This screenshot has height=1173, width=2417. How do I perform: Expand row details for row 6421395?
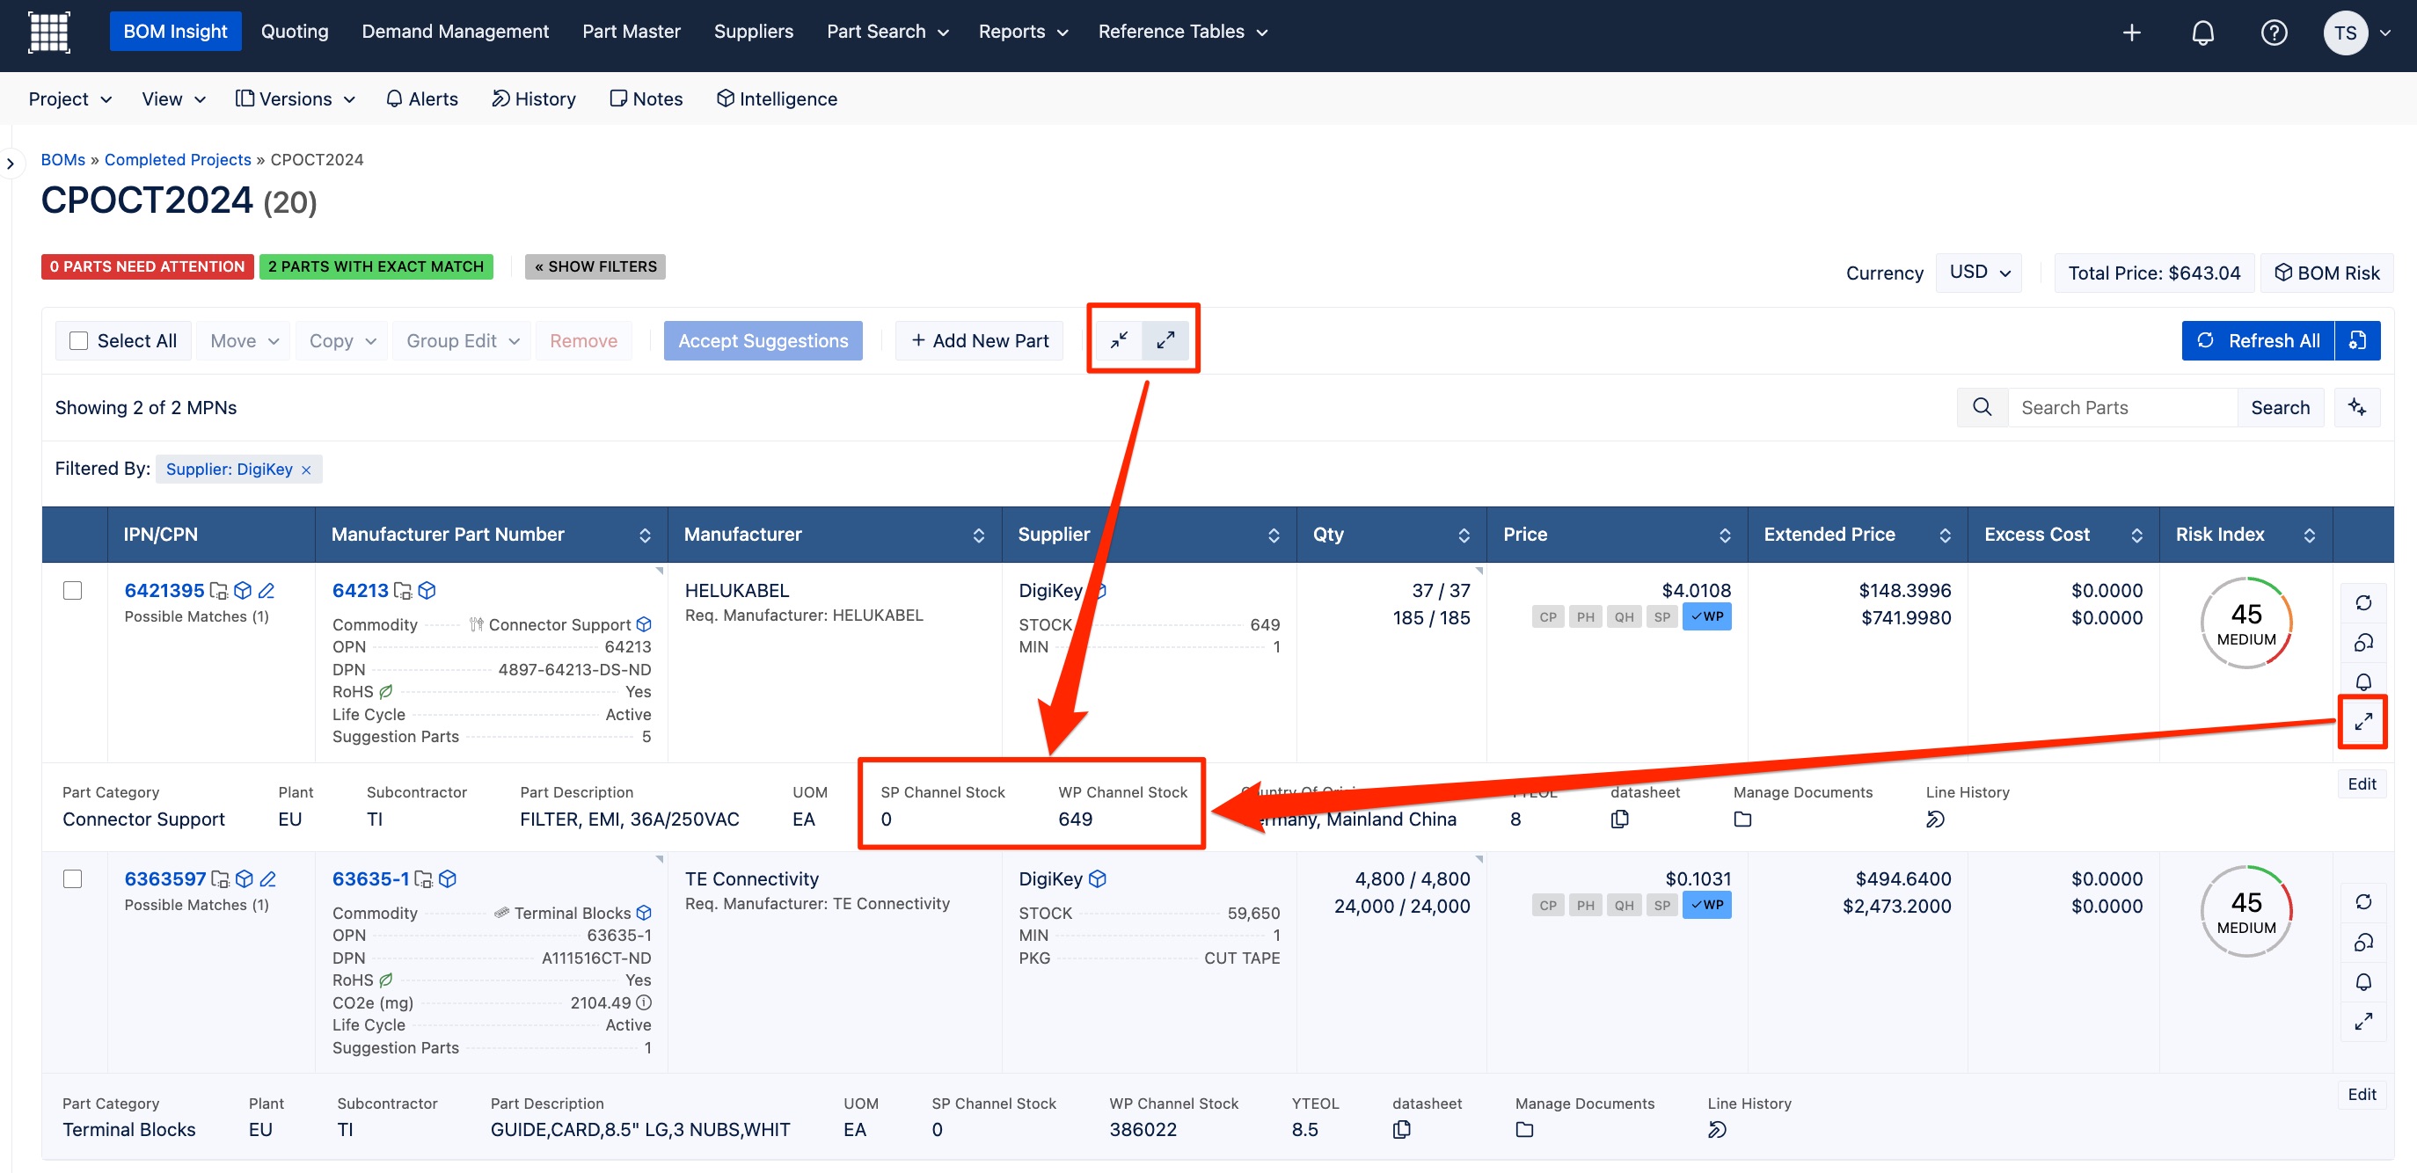(x=2362, y=721)
